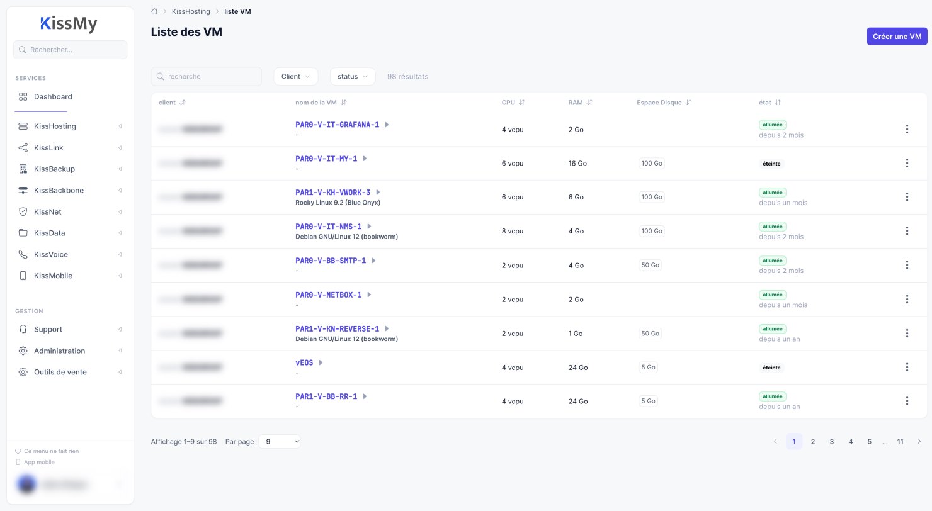The image size is (932, 511).
Task: Click the KissData folder icon
Action: 23,233
